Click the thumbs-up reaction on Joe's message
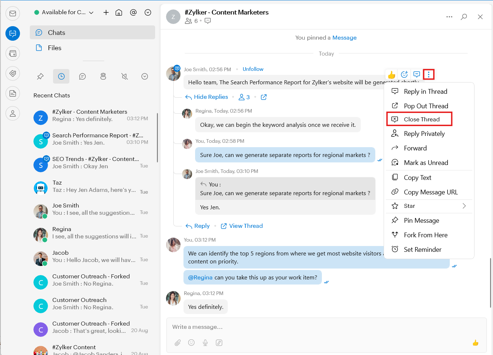Screen dimensions: 493x355 coord(391,75)
